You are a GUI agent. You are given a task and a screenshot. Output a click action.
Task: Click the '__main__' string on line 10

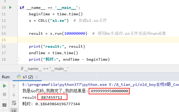(x=66, y=8)
